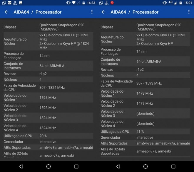Tap Android back button on right screen
This screenshot has width=194, height=172.
pos(118,166)
